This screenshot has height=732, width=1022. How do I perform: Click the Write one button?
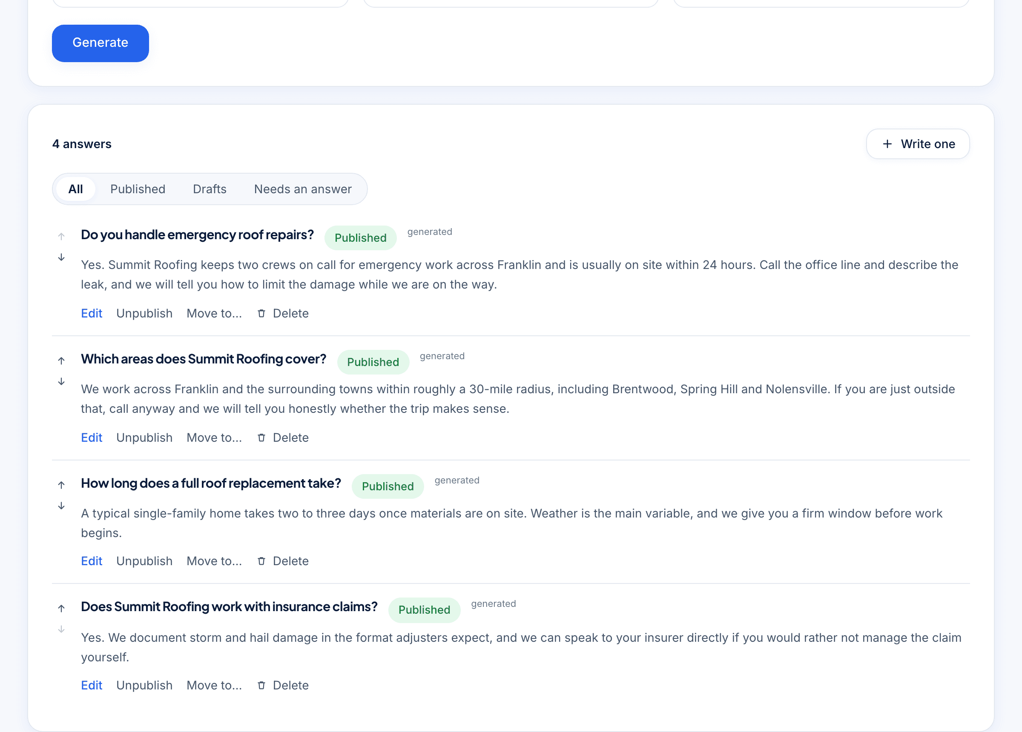[x=918, y=144]
